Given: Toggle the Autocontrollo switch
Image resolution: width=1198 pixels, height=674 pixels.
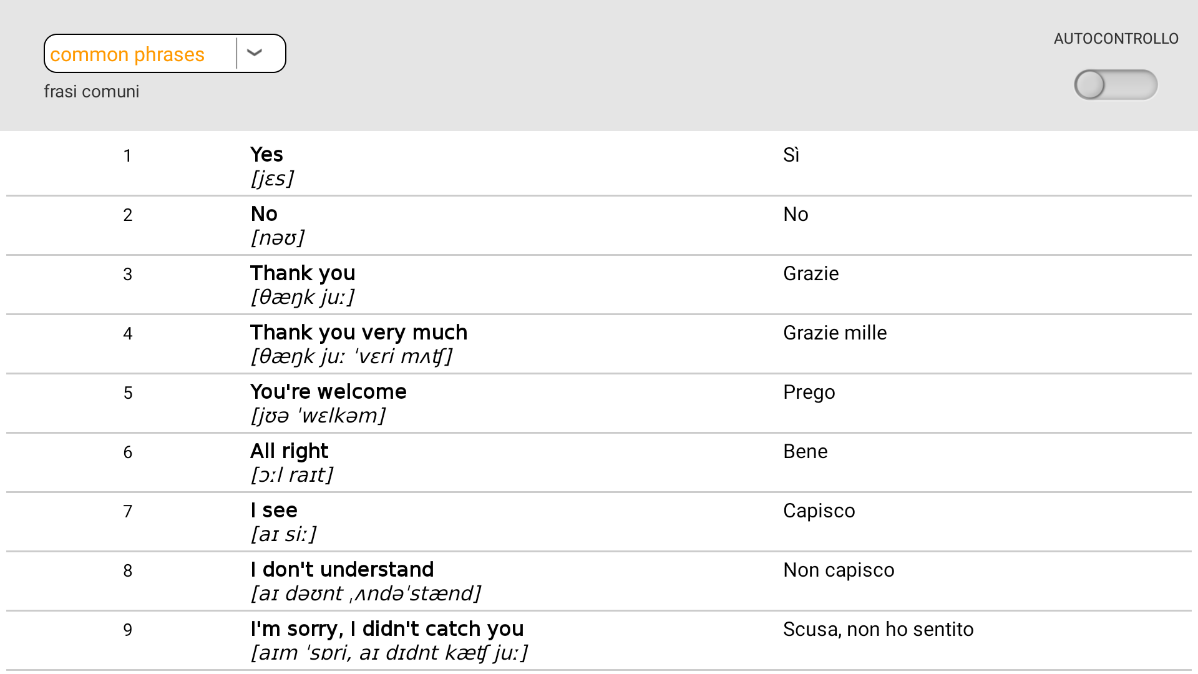Looking at the screenshot, I should tap(1115, 85).
